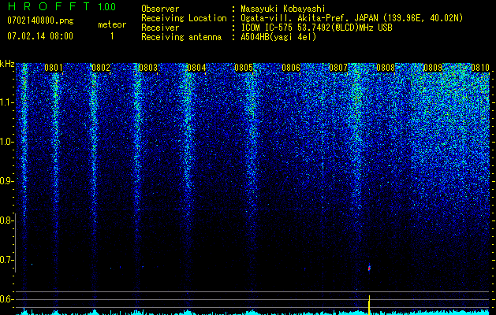Click the 0809 time marker

click(x=433, y=68)
